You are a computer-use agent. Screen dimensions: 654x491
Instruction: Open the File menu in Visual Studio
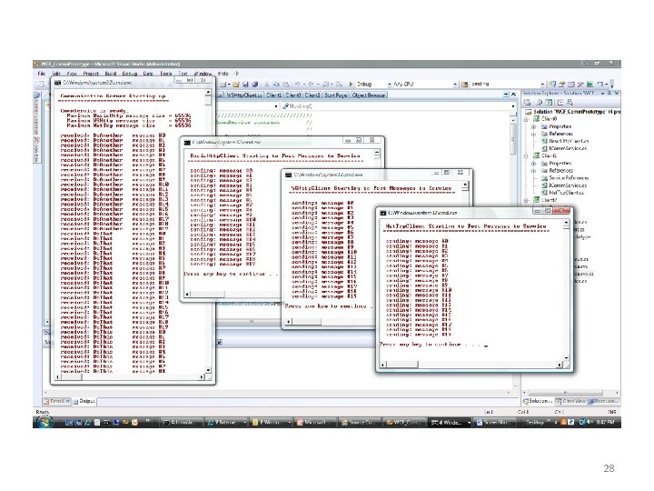coord(41,74)
